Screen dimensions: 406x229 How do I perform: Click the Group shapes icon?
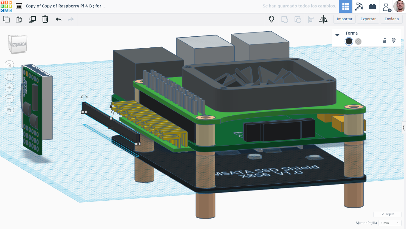click(284, 19)
